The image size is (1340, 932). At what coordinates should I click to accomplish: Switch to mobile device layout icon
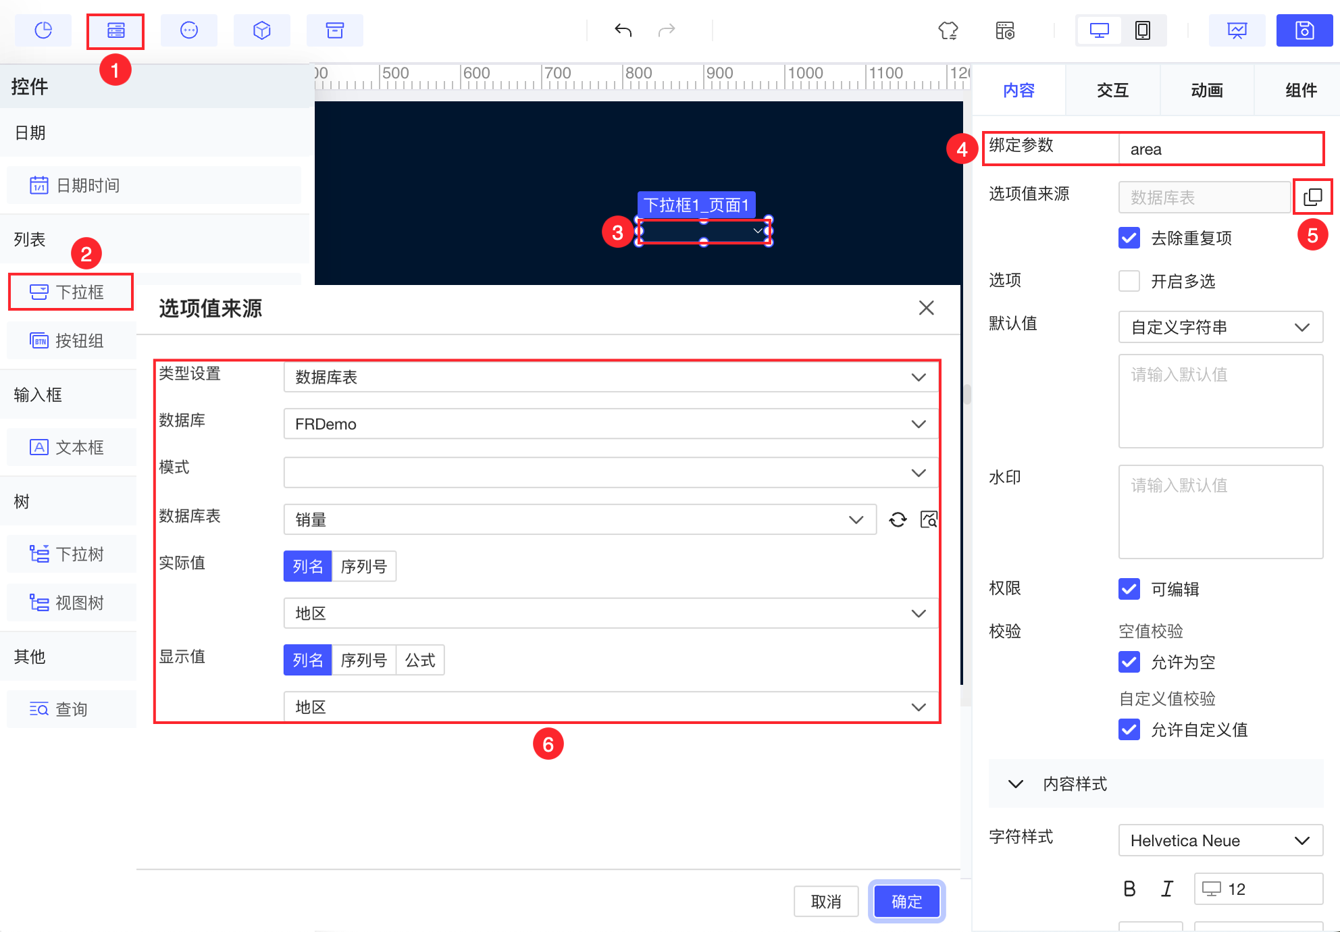pyautogui.click(x=1142, y=30)
